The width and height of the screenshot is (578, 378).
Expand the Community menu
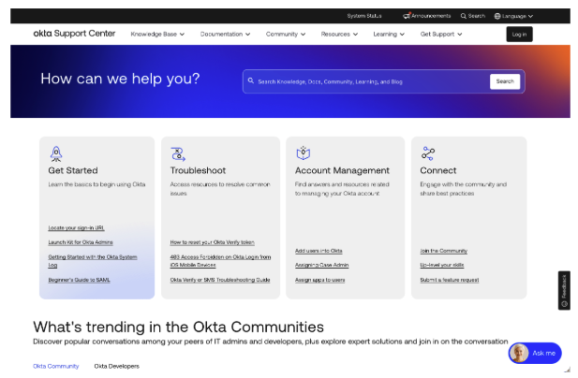(x=286, y=35)
